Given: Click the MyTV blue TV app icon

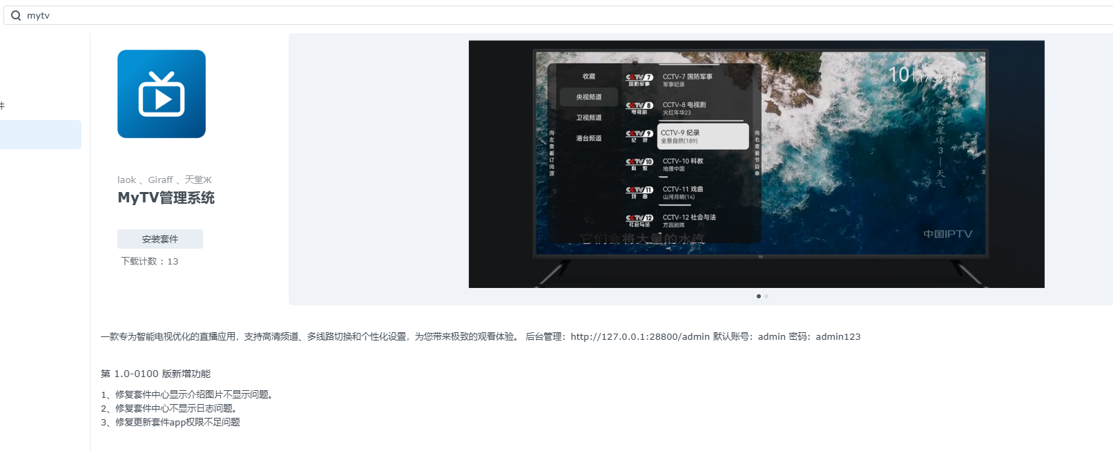Looking at the screenshot, I should [162, 94].
